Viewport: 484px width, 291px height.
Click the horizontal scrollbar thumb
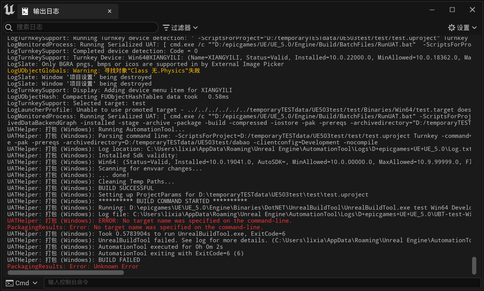(x=66, y=273)
